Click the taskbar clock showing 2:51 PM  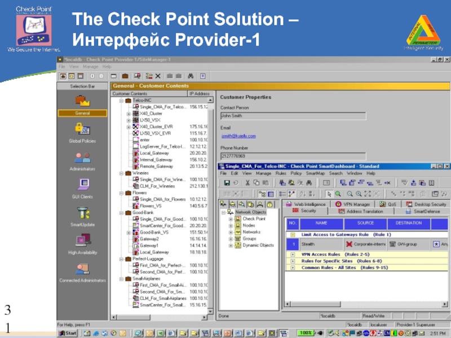click(x=438, y=333)
